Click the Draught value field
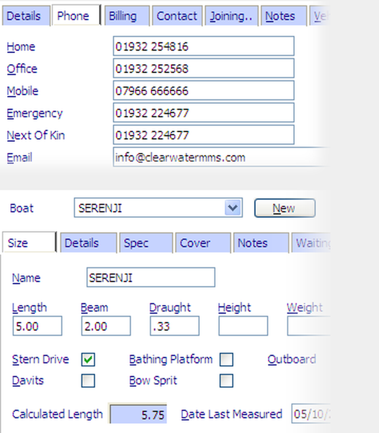Viewport: 379px width, 433px height. (174, 326)
